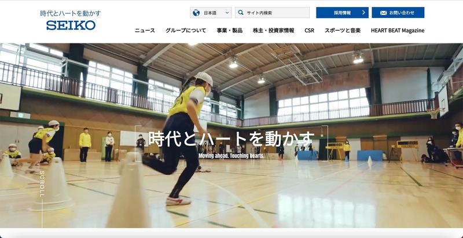Open the 日本語 language dropdown
463x238 pixels.
(211, 13)
